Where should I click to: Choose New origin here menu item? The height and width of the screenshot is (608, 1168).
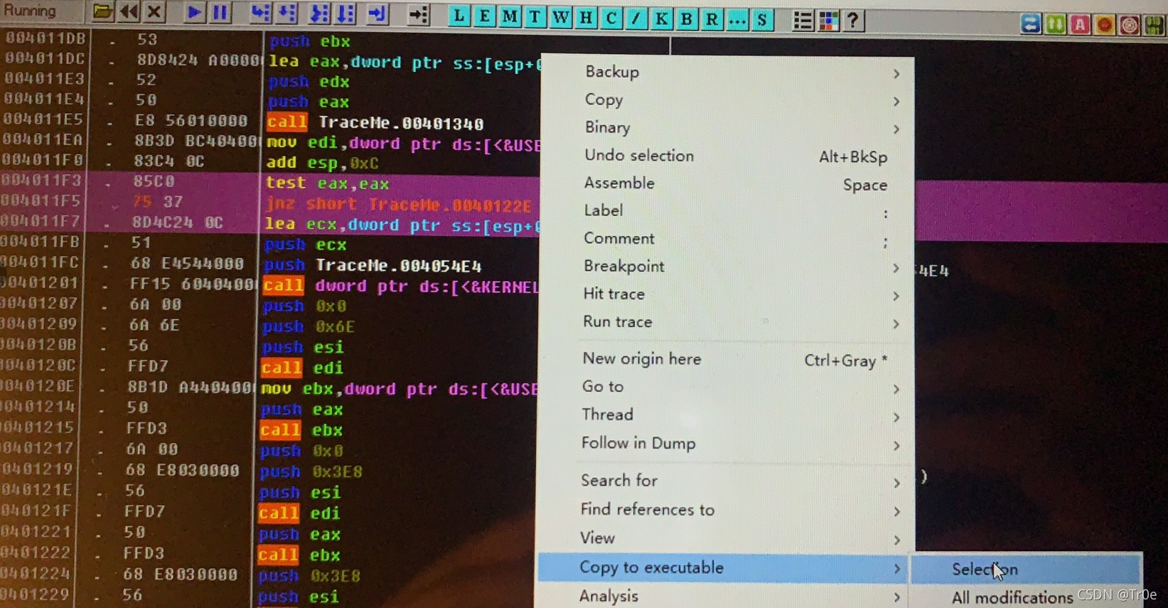click(x=727, y=359)
